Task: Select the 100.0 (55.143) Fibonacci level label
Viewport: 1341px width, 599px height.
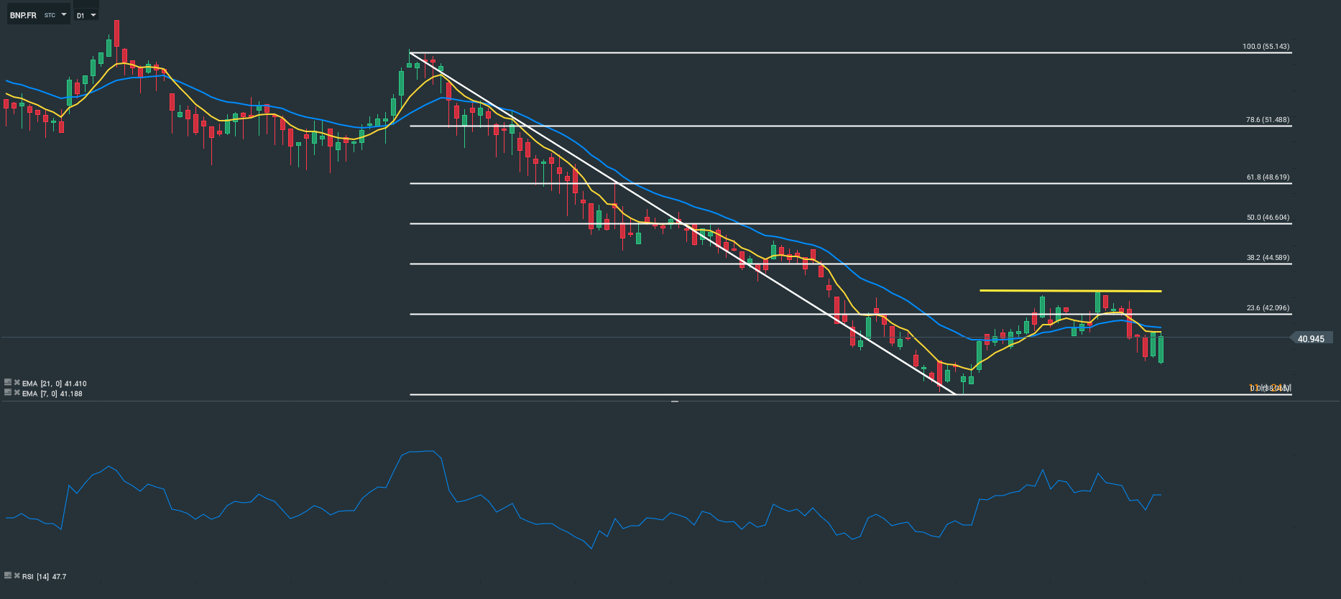Action: 1266,47
